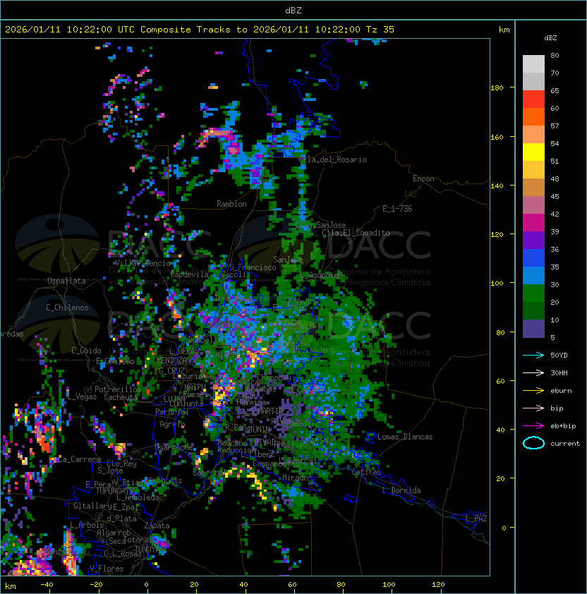Click the 'La_Carrera' map label
Viewport: 587px width, 594px height.
(x=79, y=459)
